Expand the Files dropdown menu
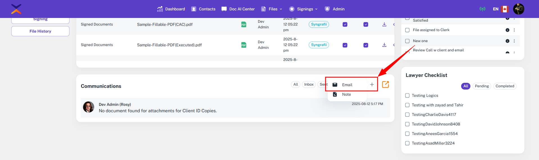Screen dimensions: 539x160 [272, 9]
